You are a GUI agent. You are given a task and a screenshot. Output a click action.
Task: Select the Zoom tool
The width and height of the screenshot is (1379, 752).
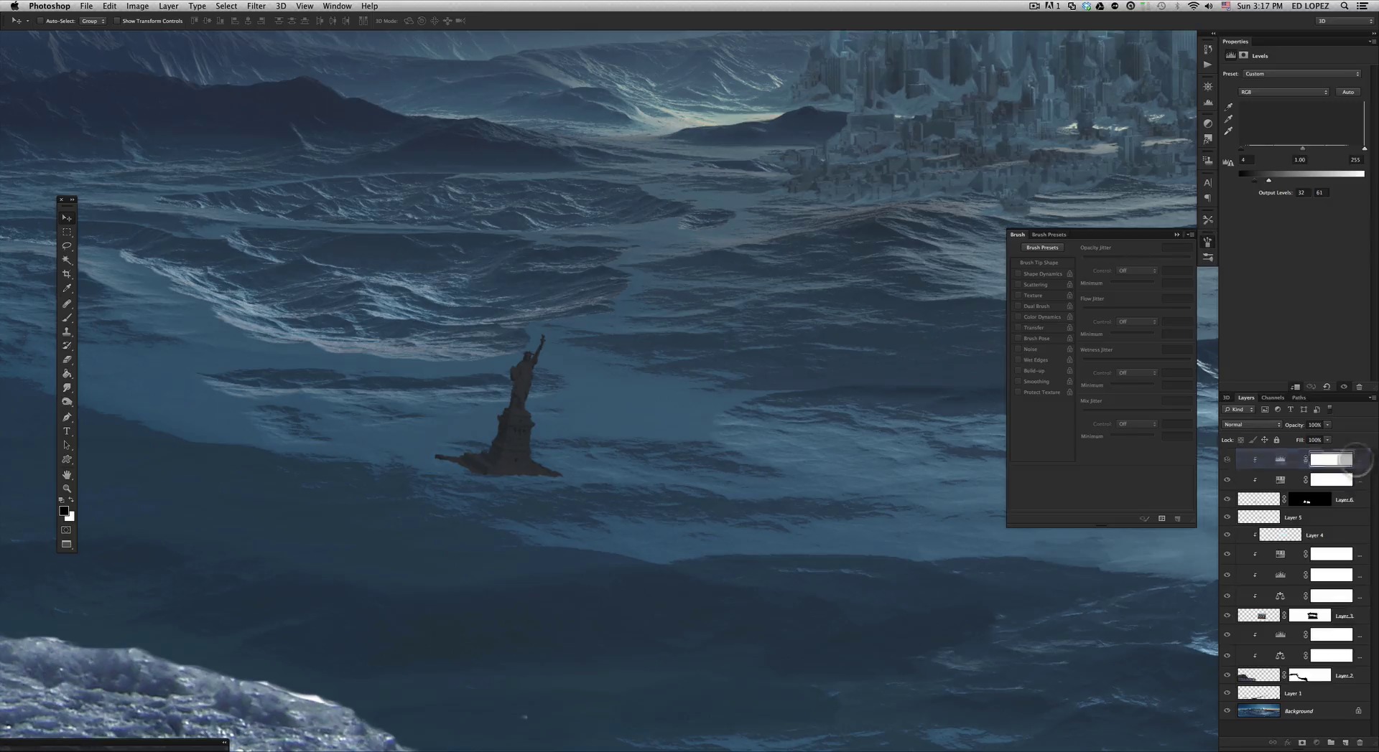click(67, 488)
